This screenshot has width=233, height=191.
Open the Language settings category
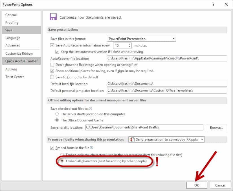(21, 38)
